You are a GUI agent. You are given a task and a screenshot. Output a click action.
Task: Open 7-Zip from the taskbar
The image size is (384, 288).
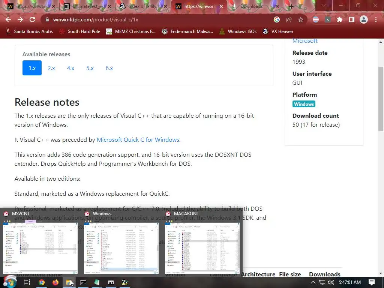tap(111, 282)
